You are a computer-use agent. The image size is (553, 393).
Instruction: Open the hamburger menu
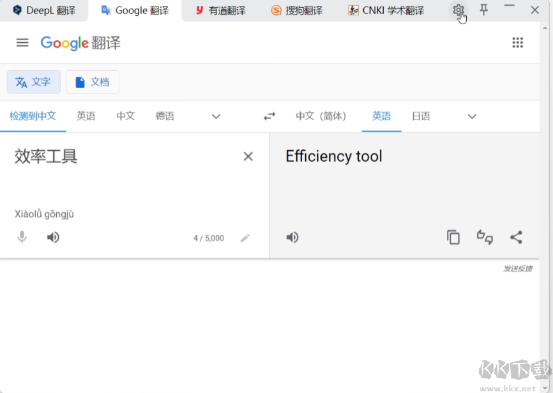coord(22,43)
